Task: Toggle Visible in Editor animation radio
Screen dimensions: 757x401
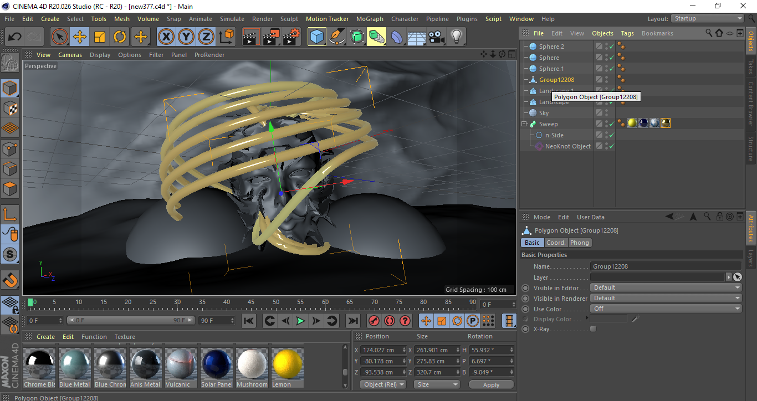Action: [x=525, y=288]
